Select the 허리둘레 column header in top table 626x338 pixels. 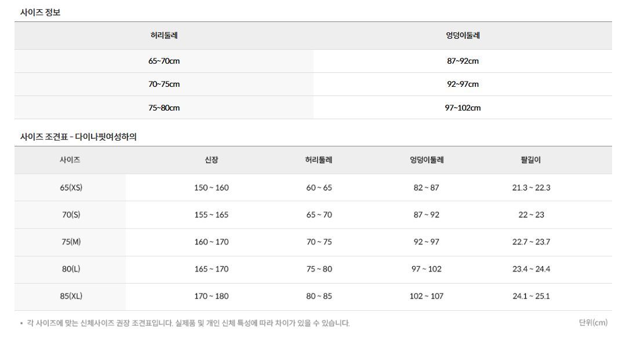pyautogui.click(x=164, y=35)
